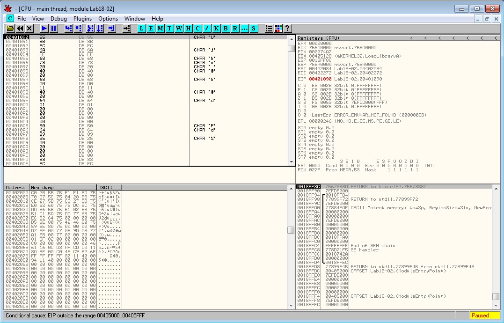The height and width of the screenshot is (323, 504).
Task: Open the Memory map (M button)
Action: (x=161, y=29)
